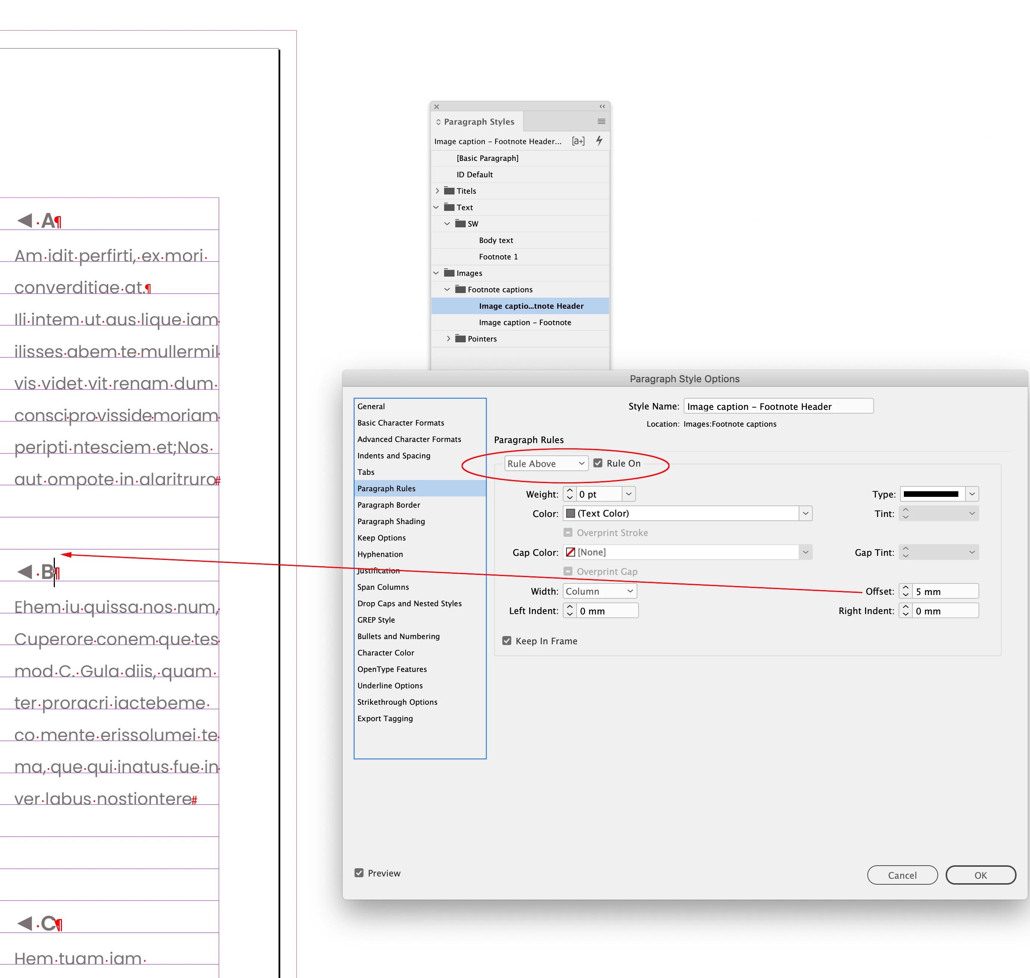Select Indents and Spacing category
The image size is (1030, 978).
(394, 456)
